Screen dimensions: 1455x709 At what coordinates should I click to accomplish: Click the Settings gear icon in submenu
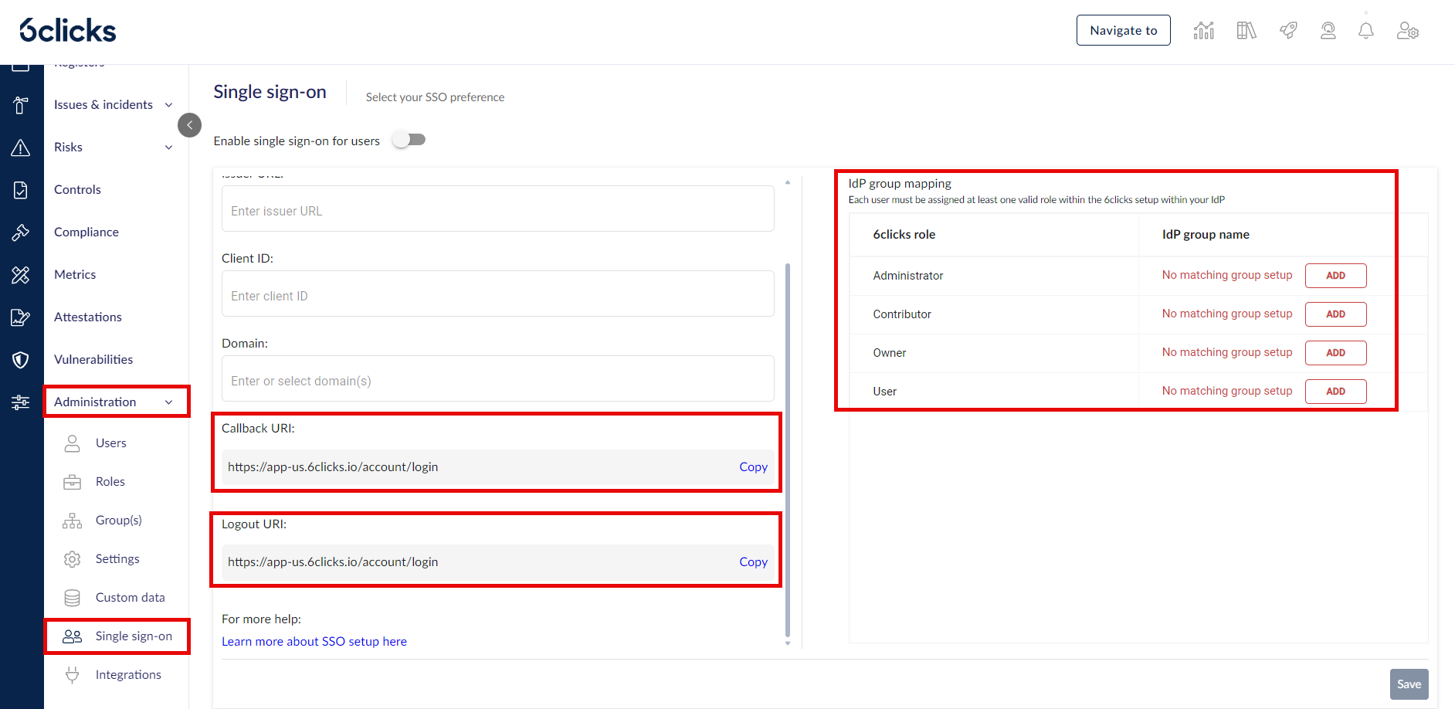click(72, 559)
